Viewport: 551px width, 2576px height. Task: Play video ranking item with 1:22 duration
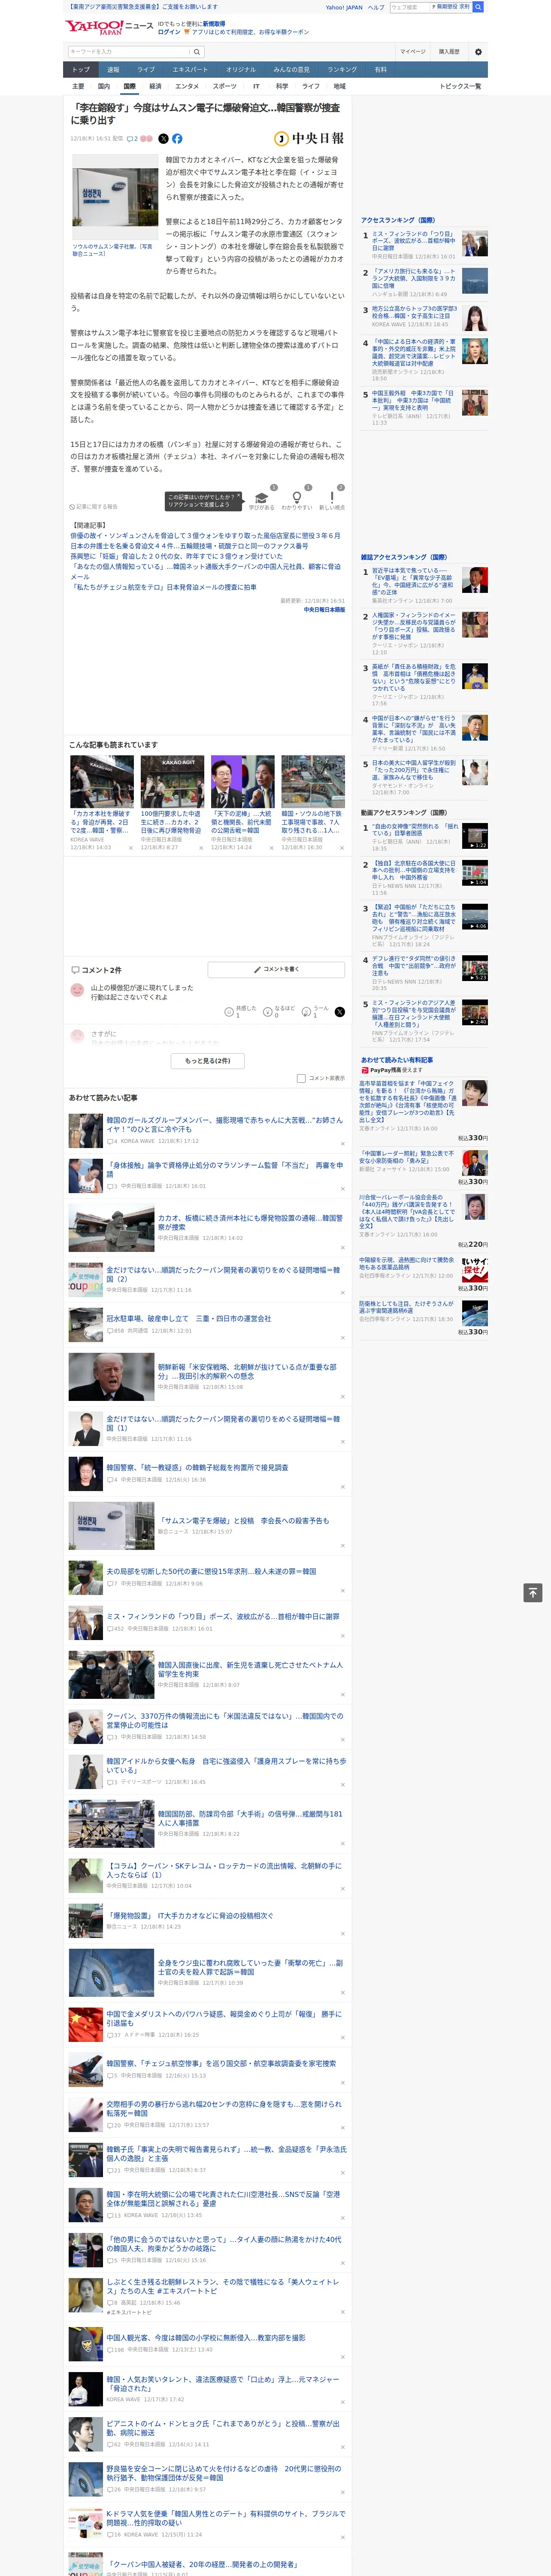pyautogui.click(x=475, y=836)
